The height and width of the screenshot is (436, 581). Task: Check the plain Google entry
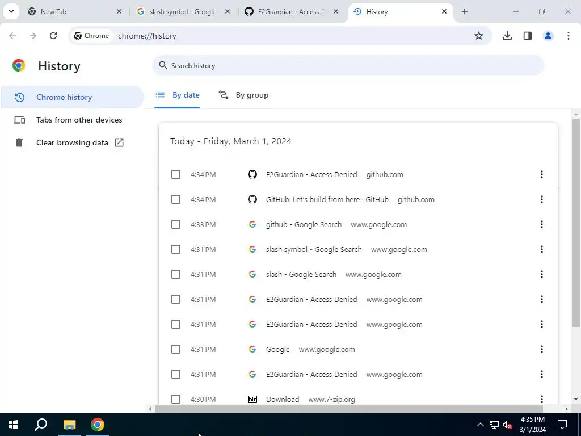pyautogui.click(x=176, y=349)
